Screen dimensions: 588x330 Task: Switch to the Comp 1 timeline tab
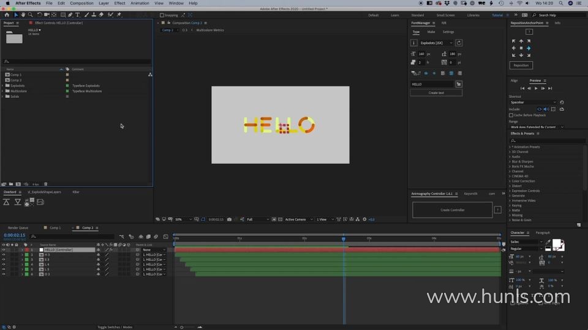click(x=55, y=228)
